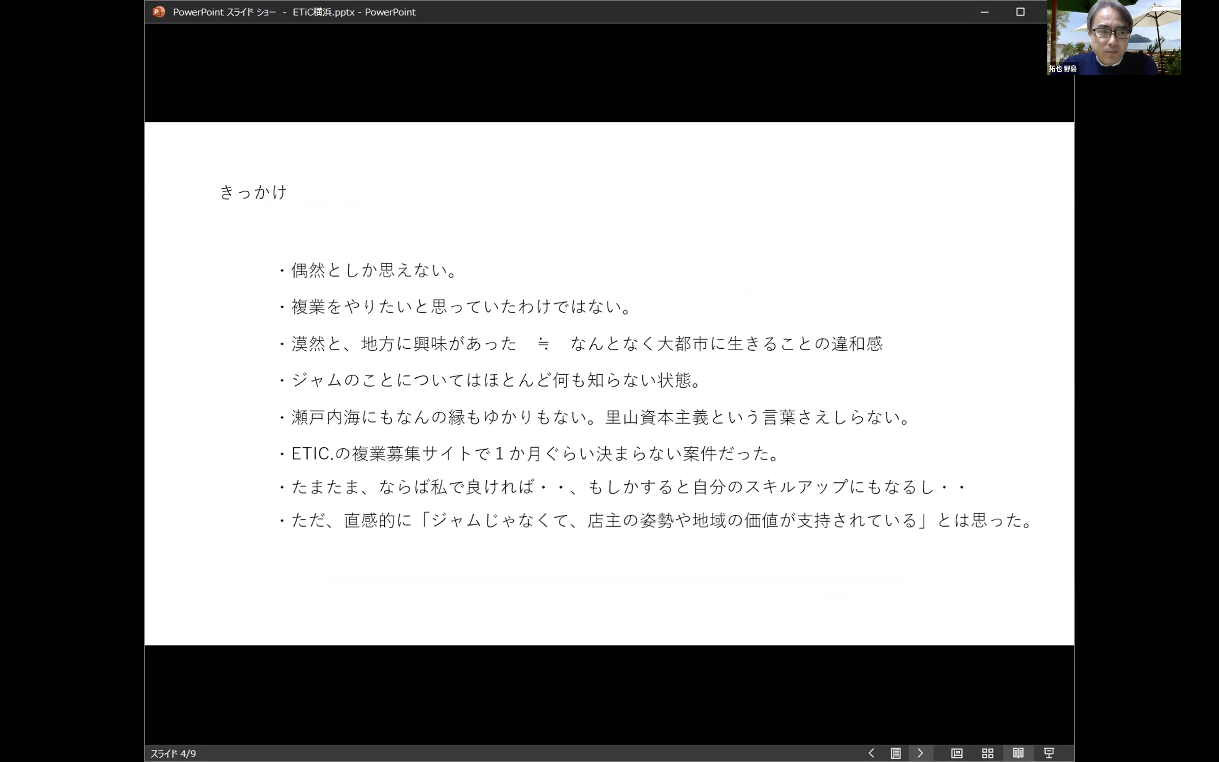Click the slide title きっかけ
The width and height of the screenshot is (1219, 762).
[253, 191]
